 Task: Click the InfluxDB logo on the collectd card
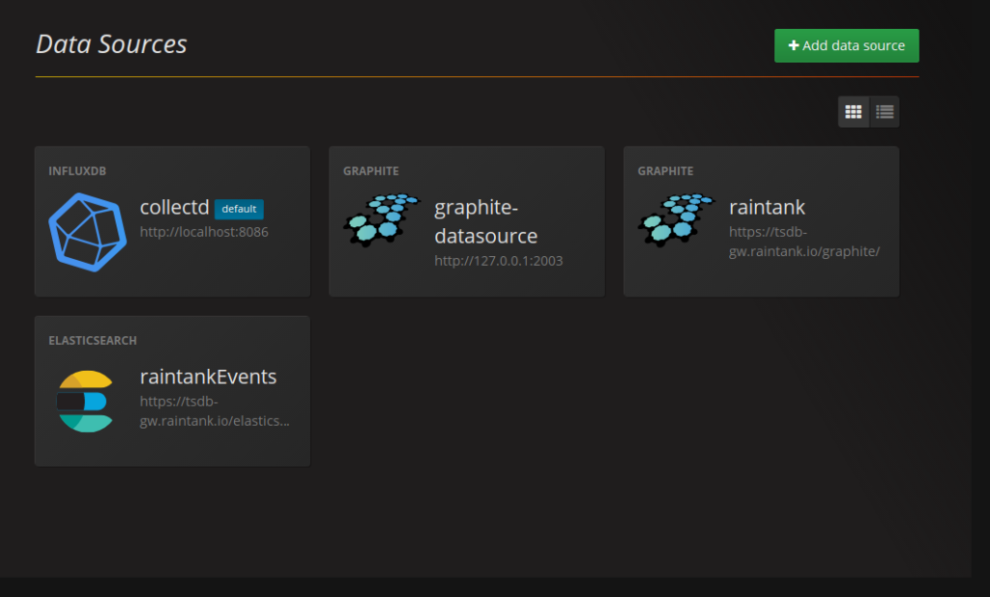tap(87, 231)
